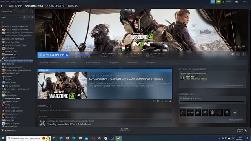Click the Windows Start button
The height and width of the screenshot is (141, 251).
click(x=3, y=138)
